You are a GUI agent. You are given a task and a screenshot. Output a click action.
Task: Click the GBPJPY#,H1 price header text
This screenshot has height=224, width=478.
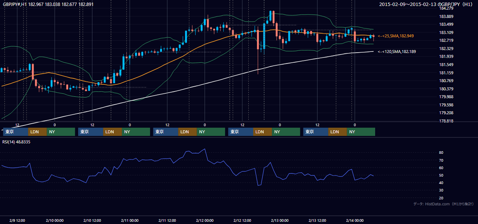pos(48,4)
